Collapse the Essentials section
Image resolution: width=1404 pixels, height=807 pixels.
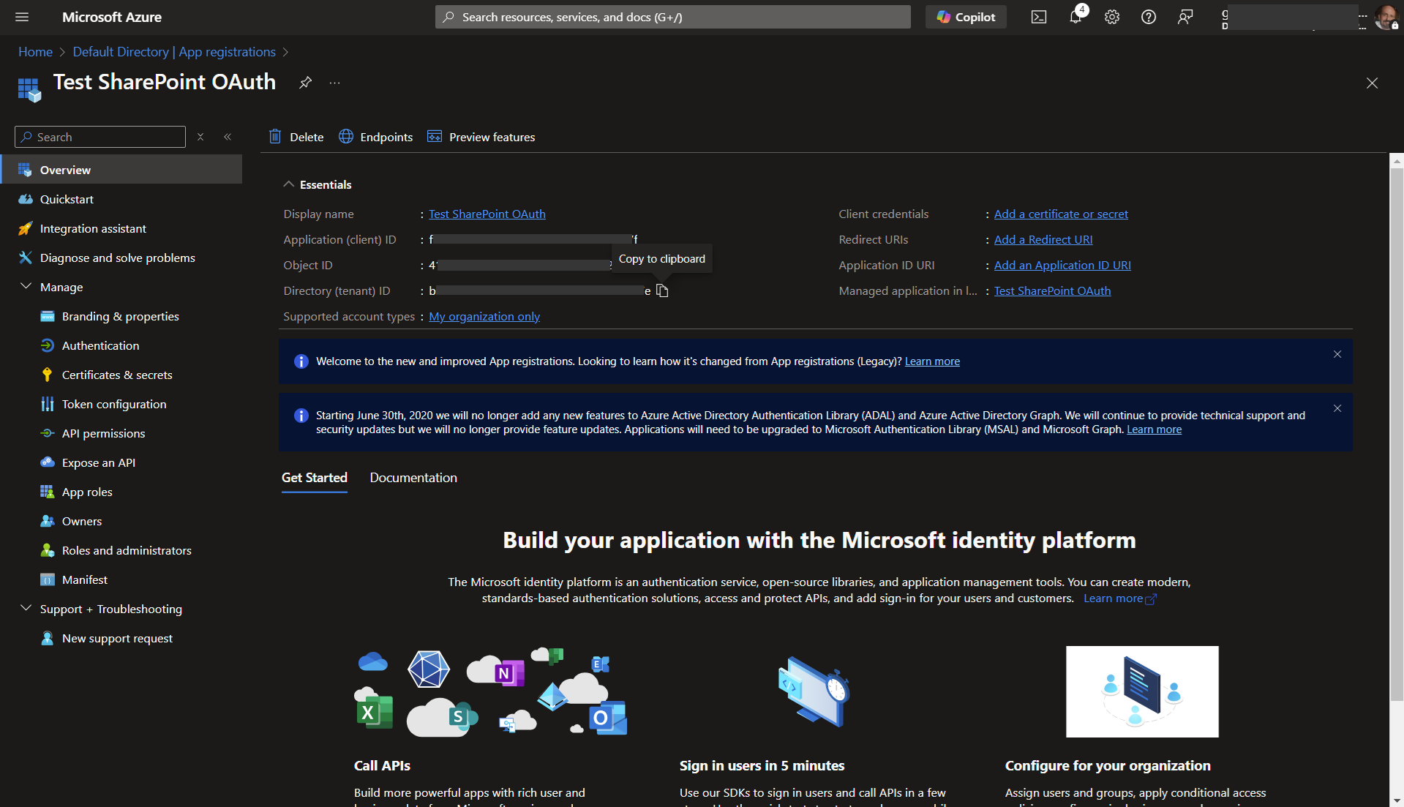289,184
